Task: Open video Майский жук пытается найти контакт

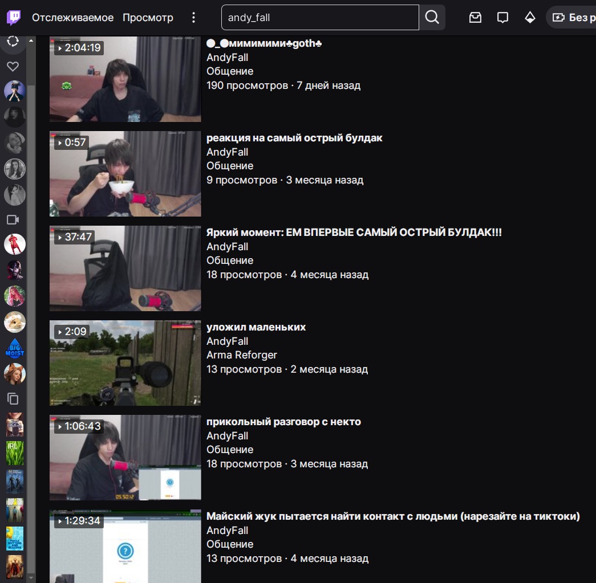Action: [393, 516]
